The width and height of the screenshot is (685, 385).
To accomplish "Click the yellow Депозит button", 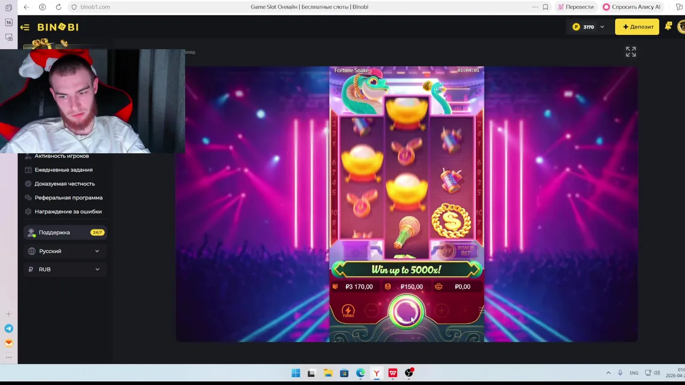I will tap(637, 27).
